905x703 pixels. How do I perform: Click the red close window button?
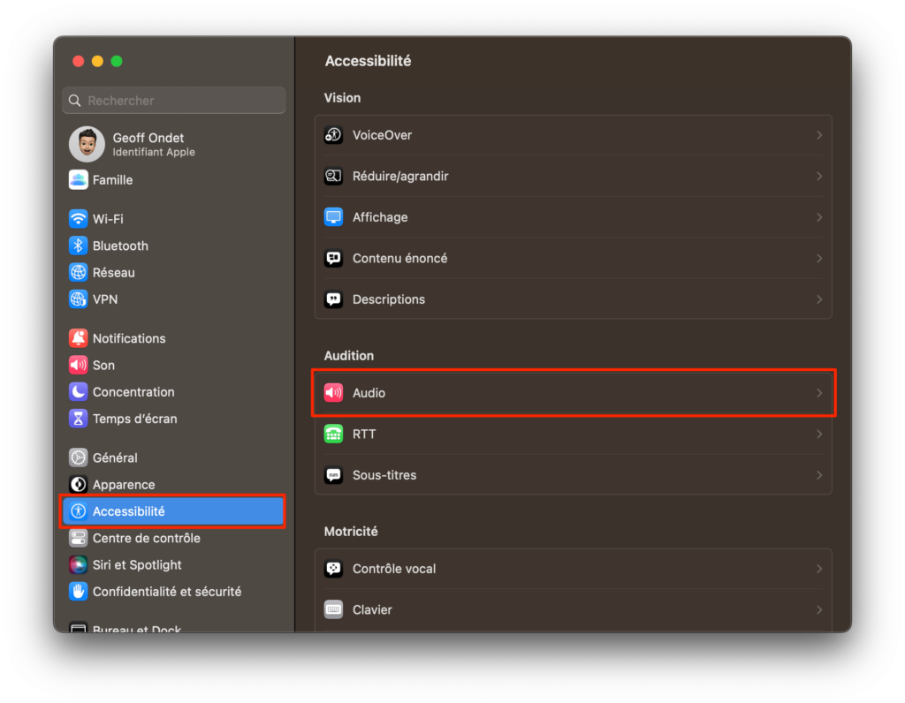pyautogui.click(x=79, y=61)
